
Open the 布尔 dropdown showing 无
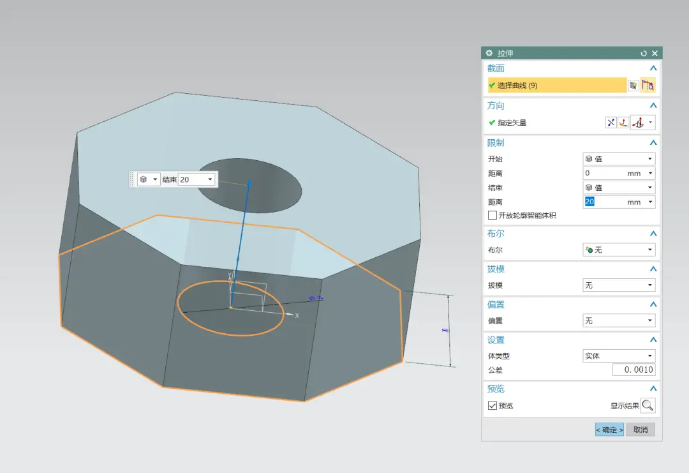pyautogui.click(x=619, y=250)
